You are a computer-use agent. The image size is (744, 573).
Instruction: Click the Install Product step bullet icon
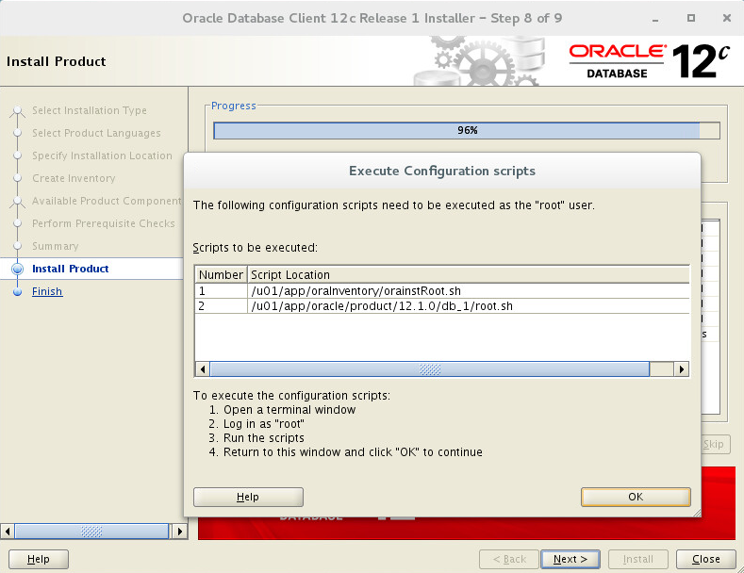18,269
